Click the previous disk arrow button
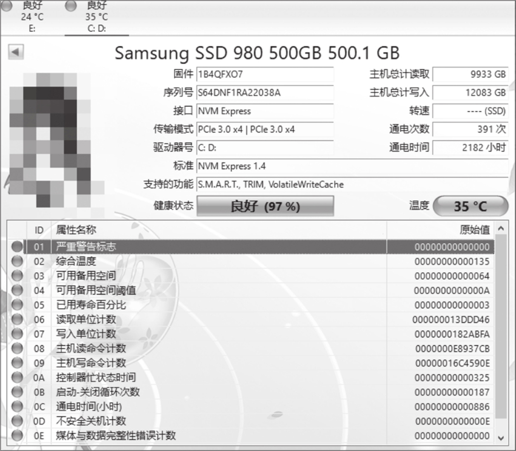Screen dimensions: 516x451 16,52
